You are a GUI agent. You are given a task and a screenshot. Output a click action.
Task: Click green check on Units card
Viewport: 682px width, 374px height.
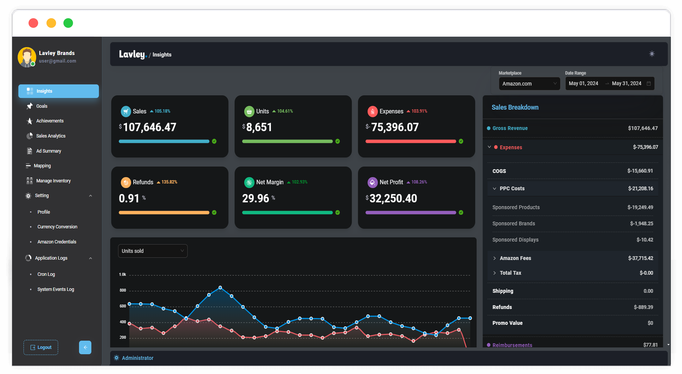337,141
